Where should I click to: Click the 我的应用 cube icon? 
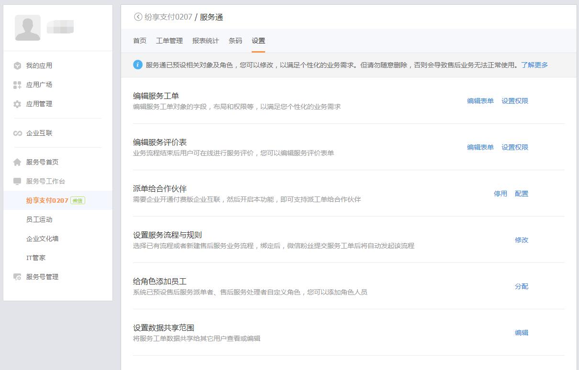coord(17,66)
